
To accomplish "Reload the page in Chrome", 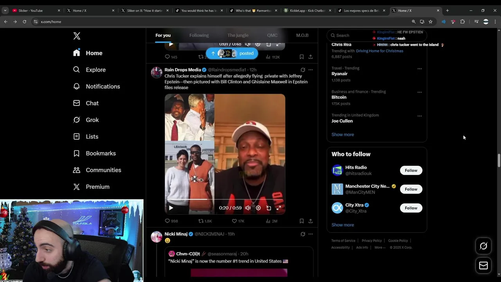I will click(x=24, y=22).
